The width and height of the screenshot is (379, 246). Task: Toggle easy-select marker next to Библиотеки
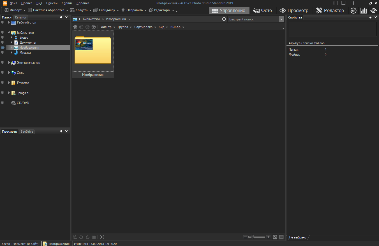(3, 32)
